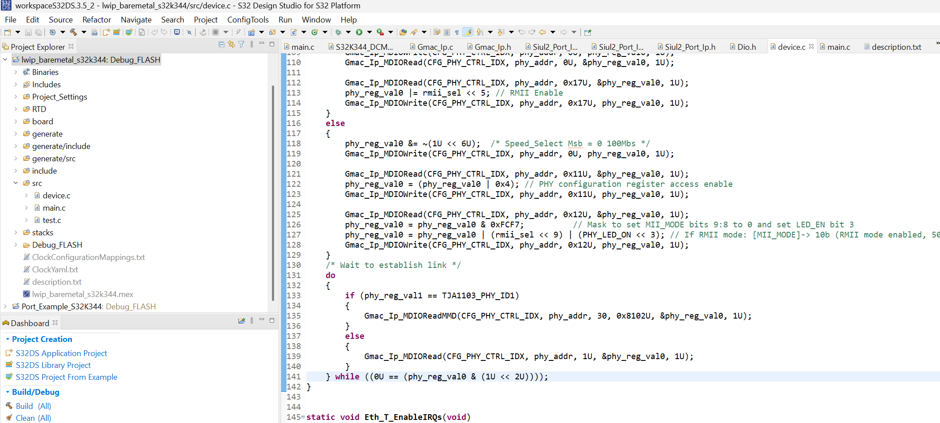
Task: Save the current file with the save icon
Action: [28, 32]
